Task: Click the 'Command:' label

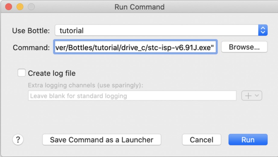Action: click(x=31, y=47)
